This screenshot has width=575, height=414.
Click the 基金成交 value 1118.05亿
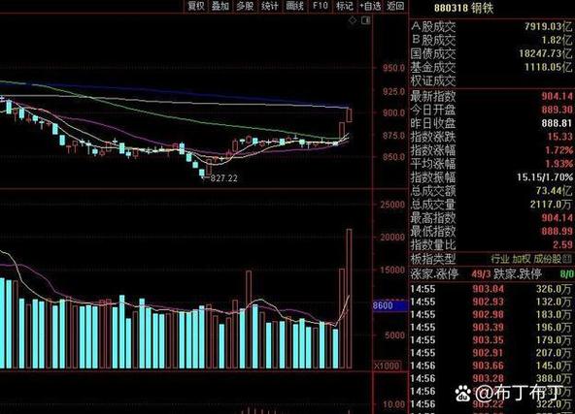pyautogui.click(x=548, y=67)
